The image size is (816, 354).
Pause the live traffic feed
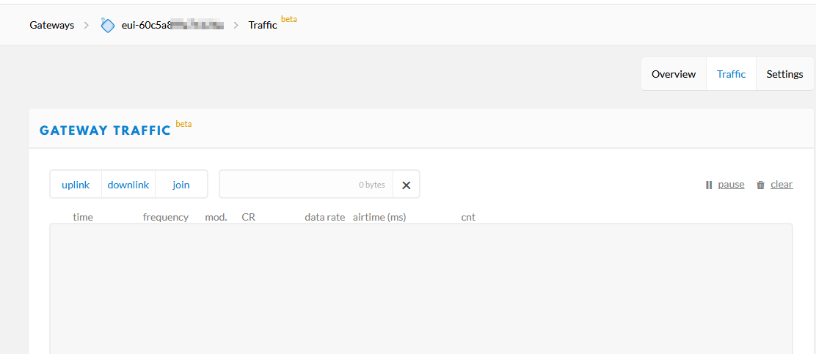[x=731, y=185]
